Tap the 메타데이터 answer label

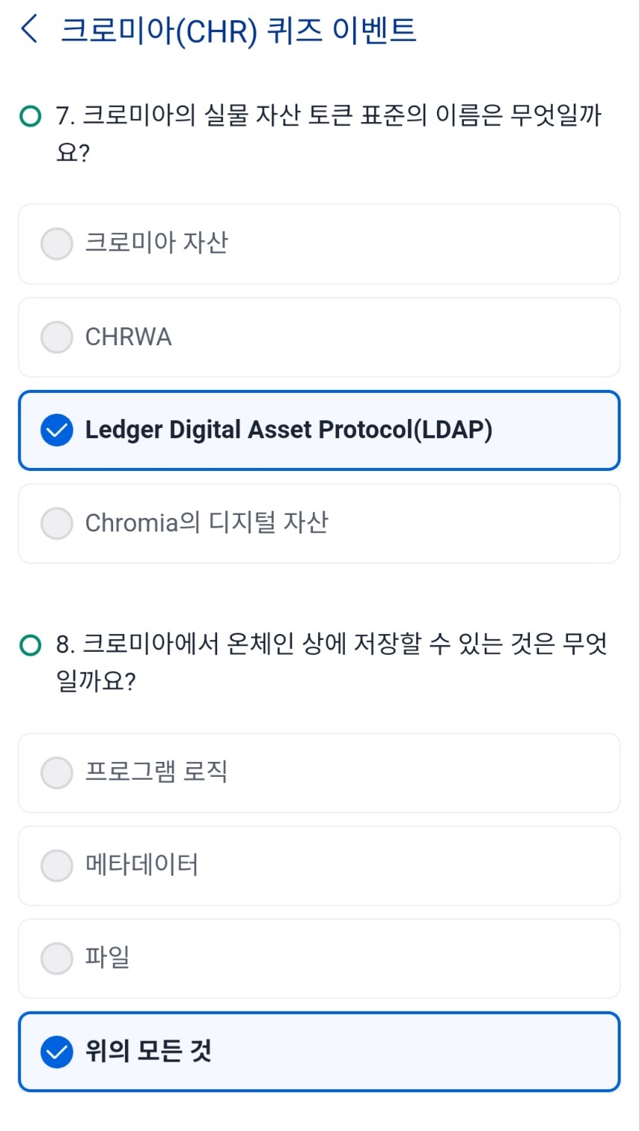pos(142,865)
